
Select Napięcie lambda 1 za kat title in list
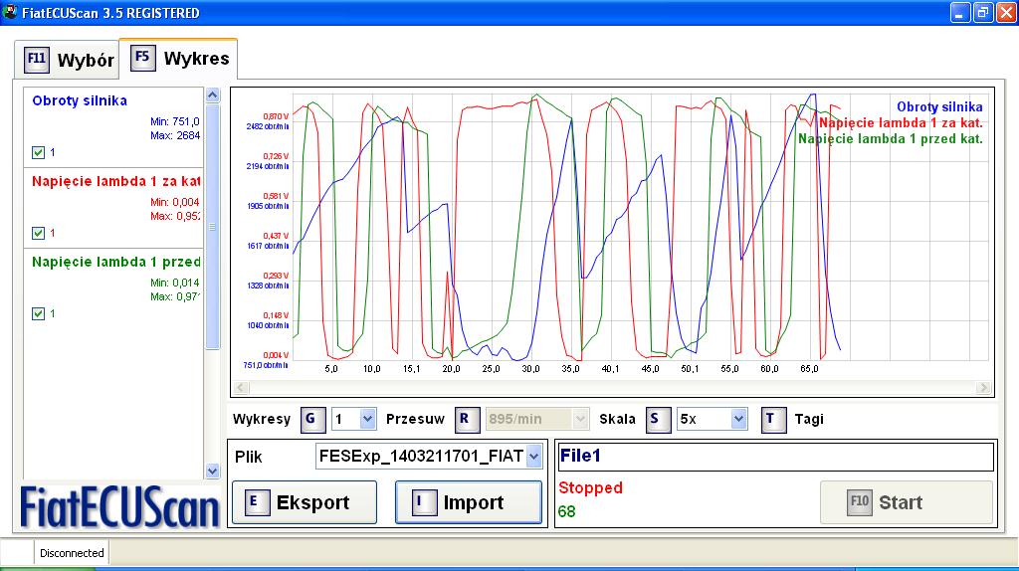[115, 181]
